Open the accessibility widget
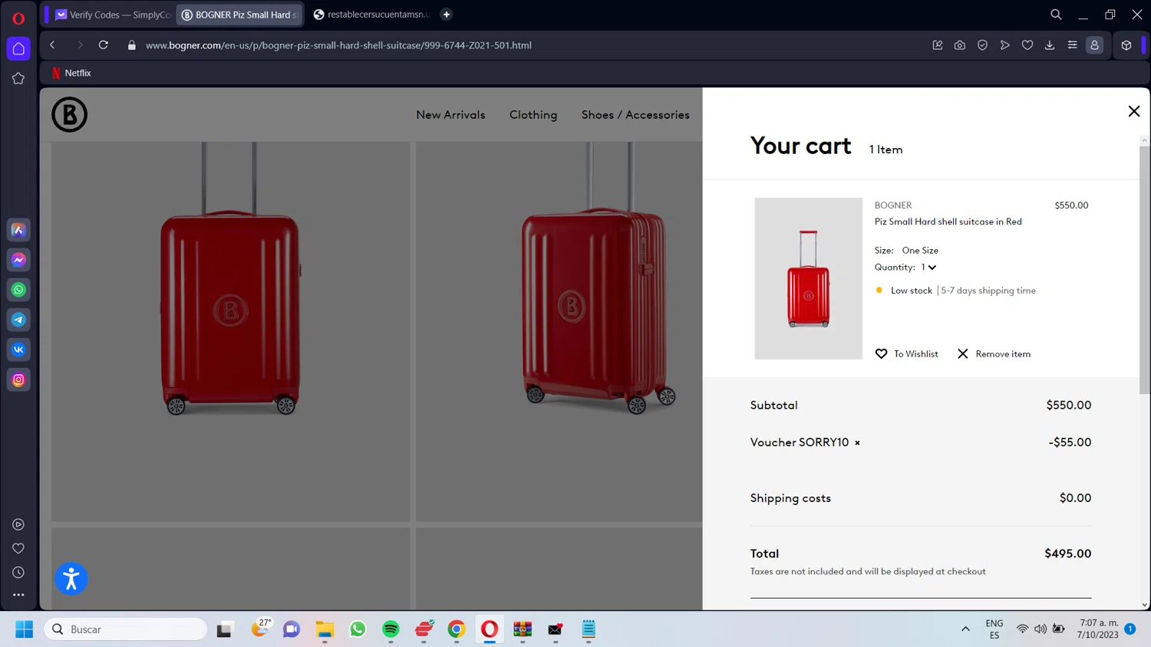The image size is (1151, 647). click(x=71, y=579)
